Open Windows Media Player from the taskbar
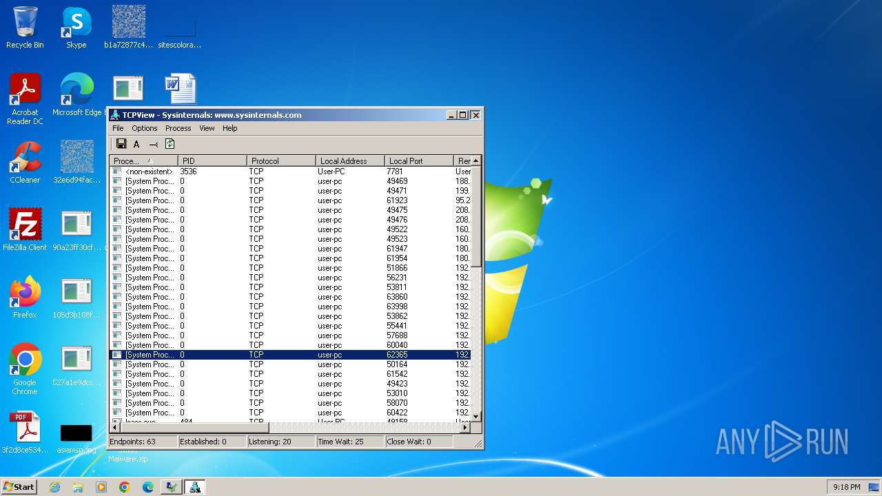This screenshot has height=496, width=882. (101, 487)
